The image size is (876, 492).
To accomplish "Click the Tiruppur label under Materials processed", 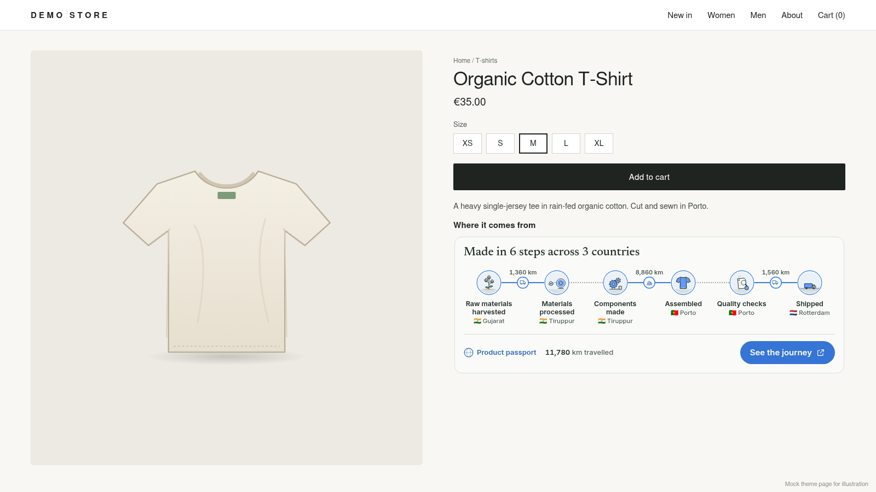I will coord(557,321).
